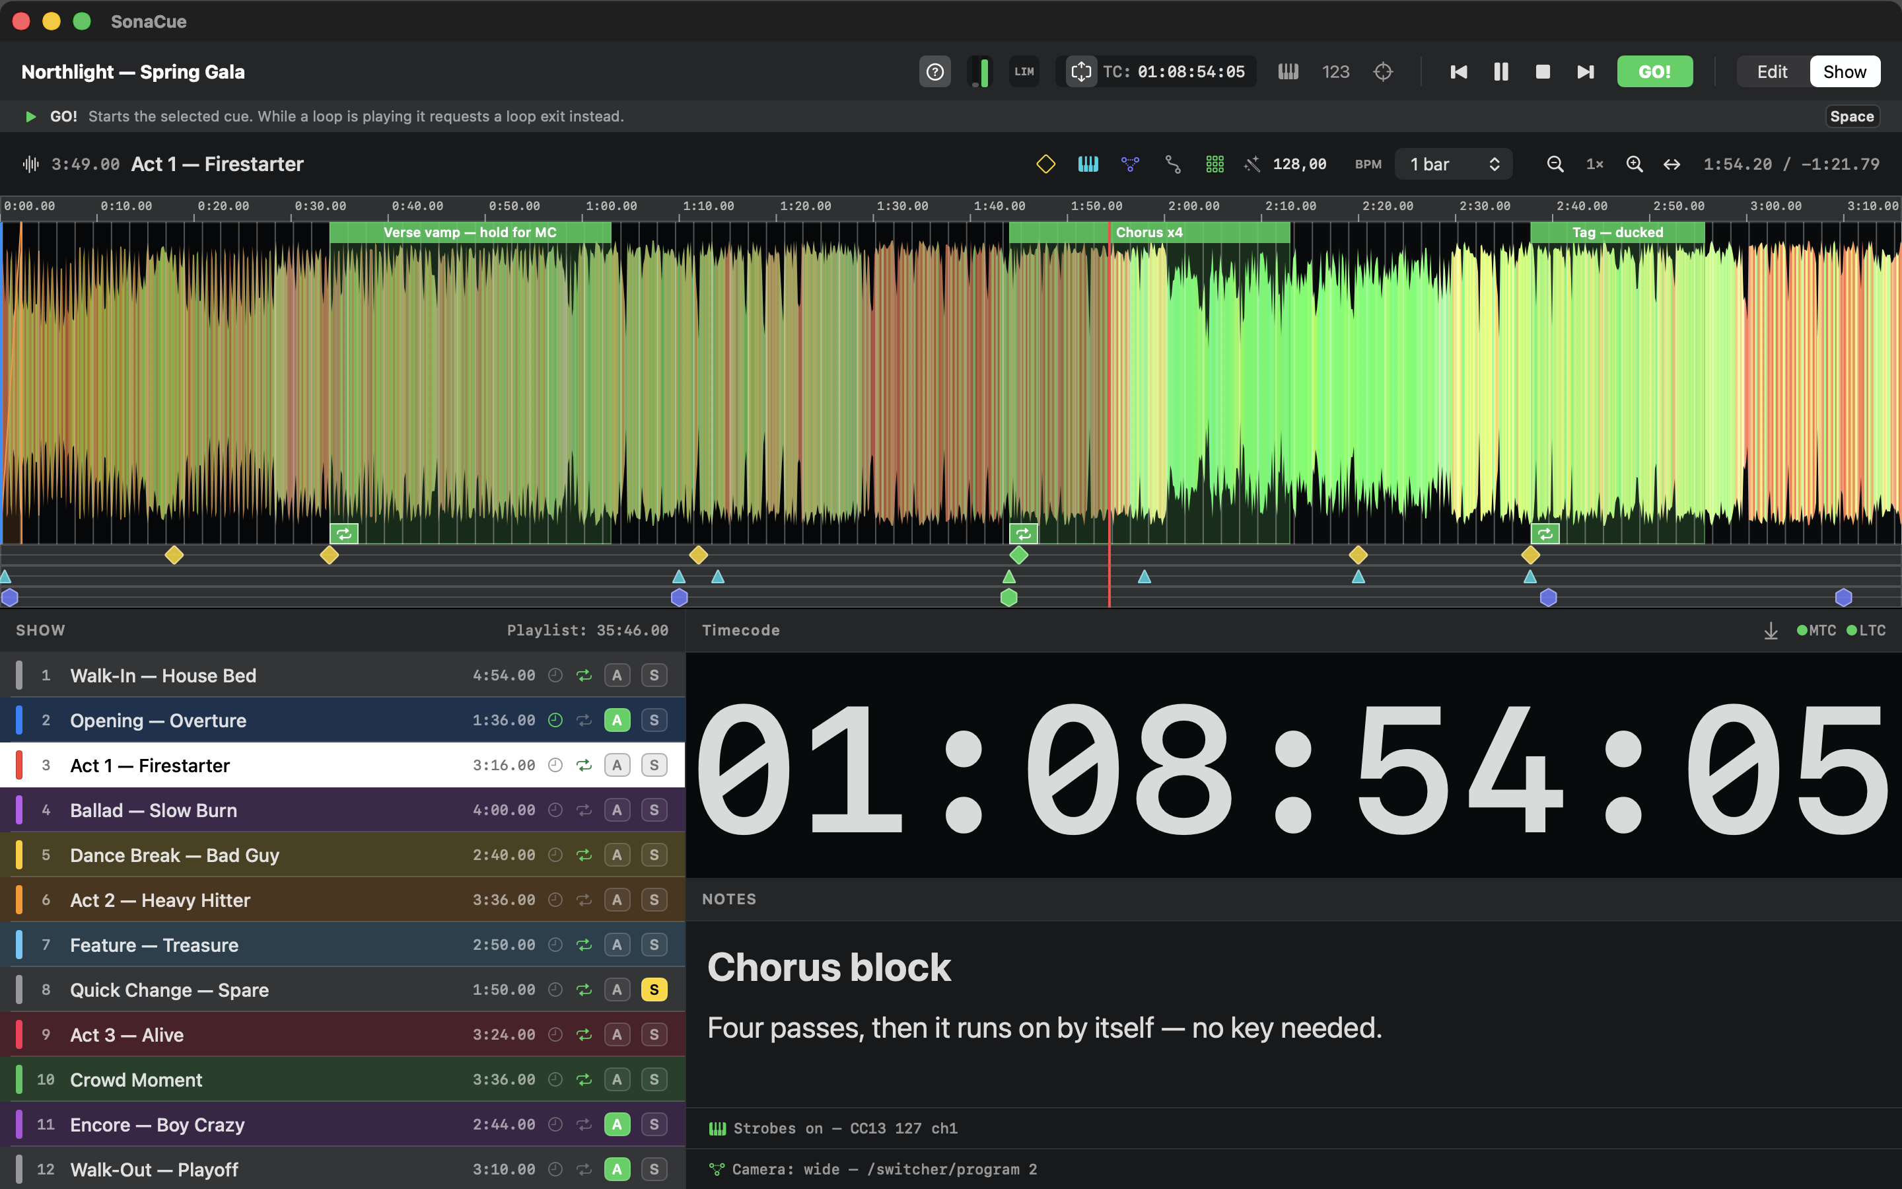Screen dimensions: 1902x1189
Task: Click the green GO! button
Action: coord(1654,71)
